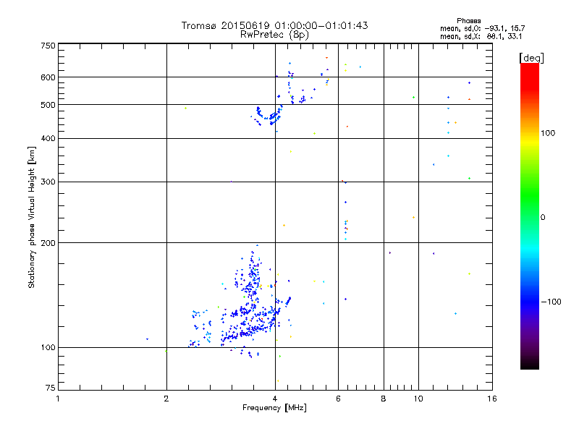
Task: Click the '750' height tick label
Action: pyautogui.click(x=48, y=46)
